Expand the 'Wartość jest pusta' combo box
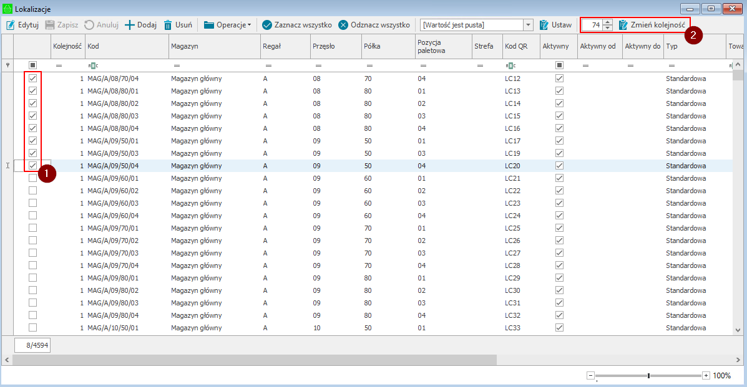Image resolution: width=747 pixels, height=387 pixels. [x=528, y=25]
